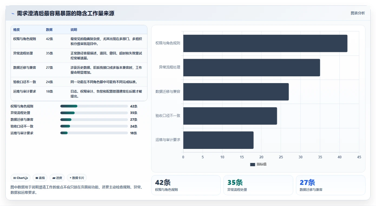Click the table icon in the 表格 chip
Image resolution: width=376 pixels, height=206 pixels.
point(37,178)
